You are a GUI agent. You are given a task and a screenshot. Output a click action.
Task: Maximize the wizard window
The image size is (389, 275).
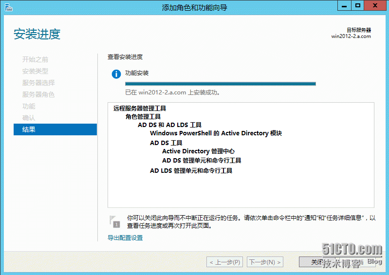pyautogui.click(x=357, y=6)
